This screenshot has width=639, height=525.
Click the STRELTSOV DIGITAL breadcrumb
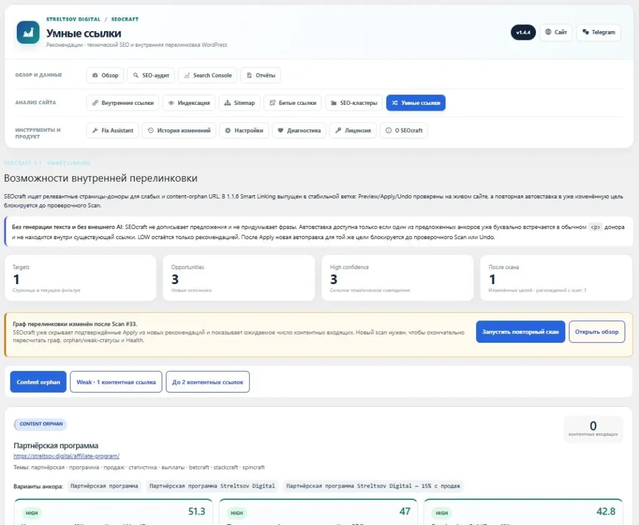[74, 19]
